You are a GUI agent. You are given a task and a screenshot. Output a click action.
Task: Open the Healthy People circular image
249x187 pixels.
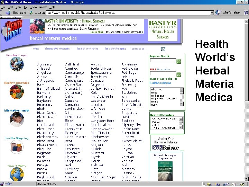pyautogui.click(x=17, y=64)
